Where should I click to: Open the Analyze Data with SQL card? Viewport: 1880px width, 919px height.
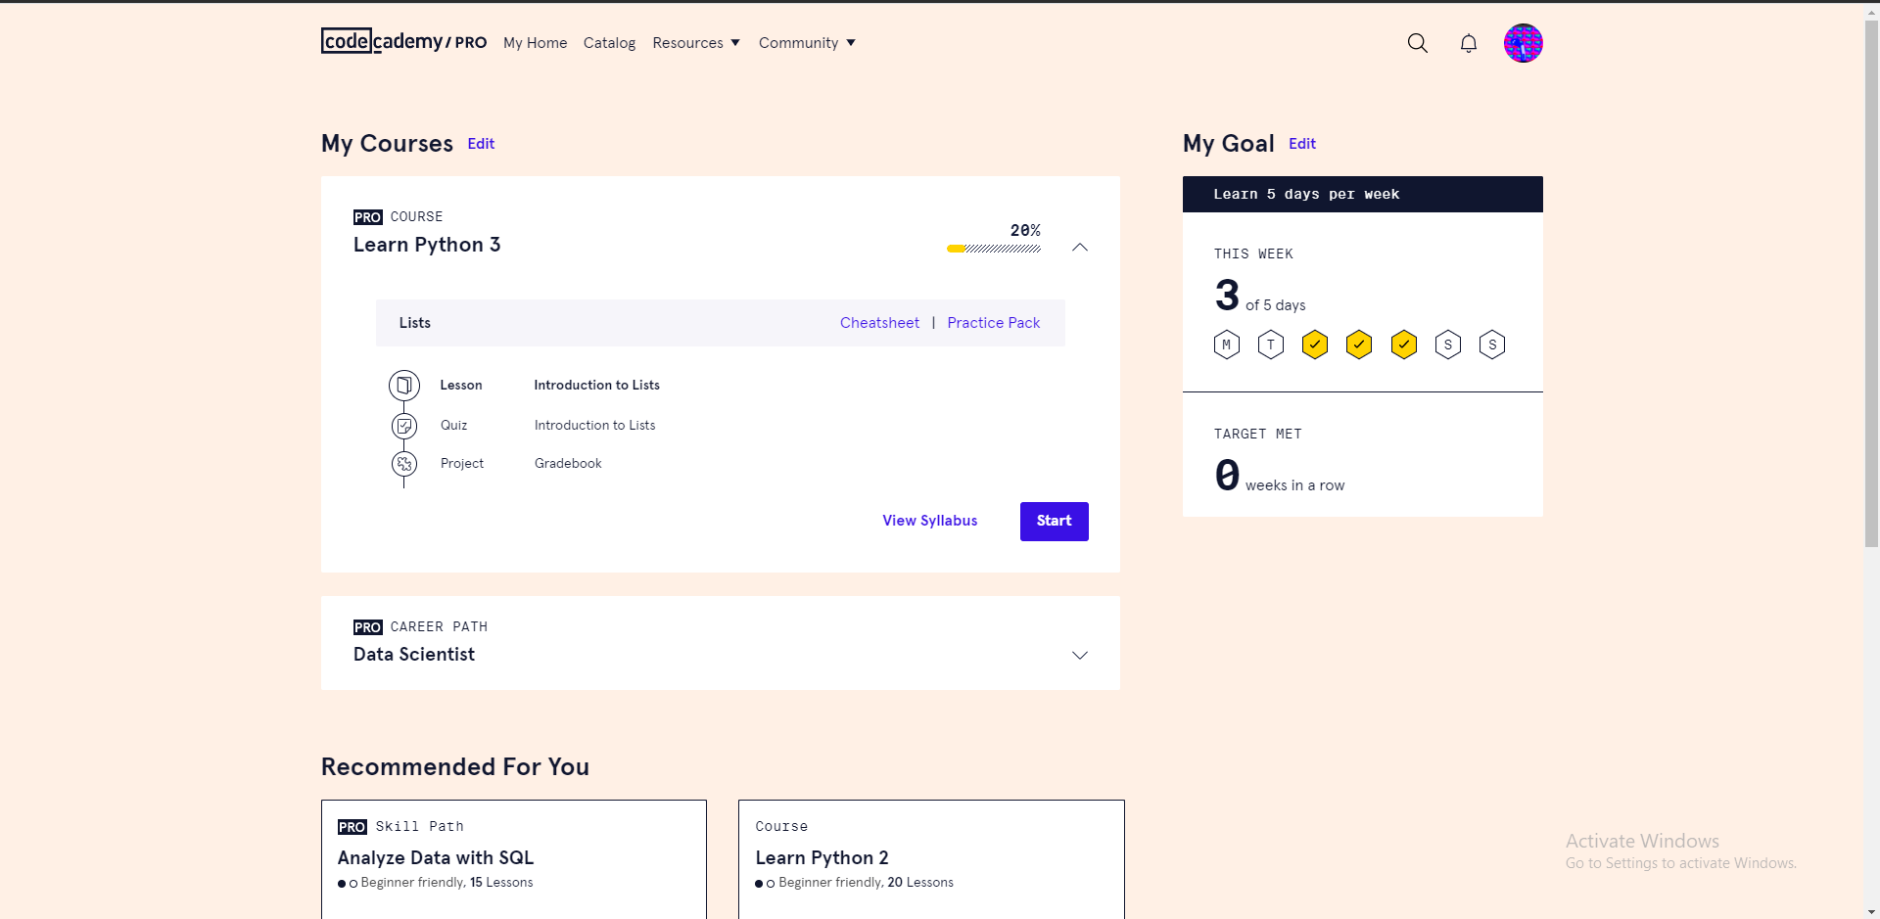[x=514, y=859]
